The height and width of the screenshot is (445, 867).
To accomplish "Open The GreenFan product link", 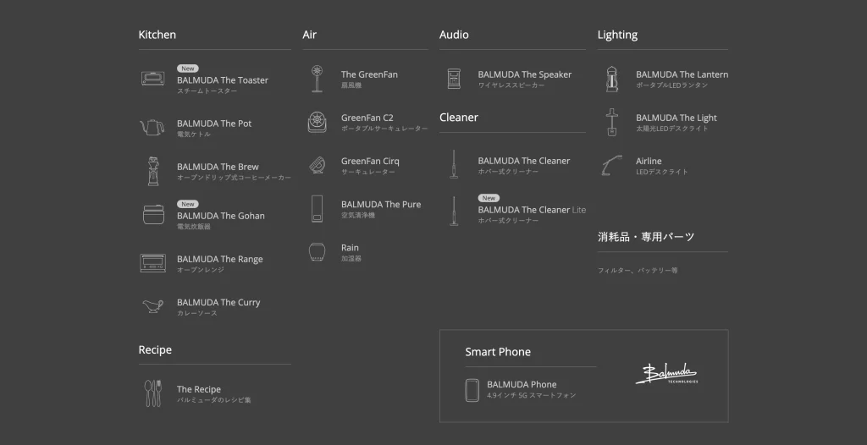I will (369, 74).
